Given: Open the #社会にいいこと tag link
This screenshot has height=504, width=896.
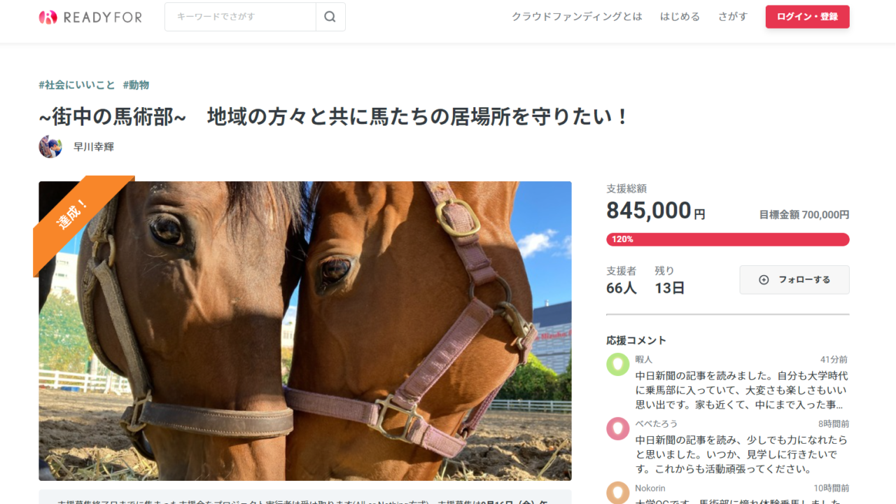Looking at the screenshot, I should [77, 85].
